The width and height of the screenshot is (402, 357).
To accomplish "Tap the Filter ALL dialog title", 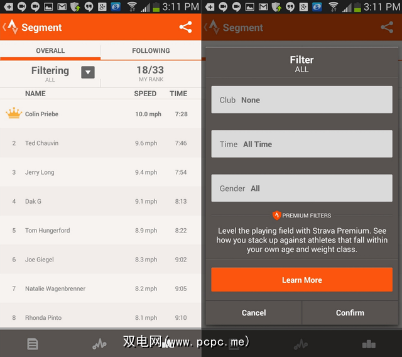I will point(301,63).
